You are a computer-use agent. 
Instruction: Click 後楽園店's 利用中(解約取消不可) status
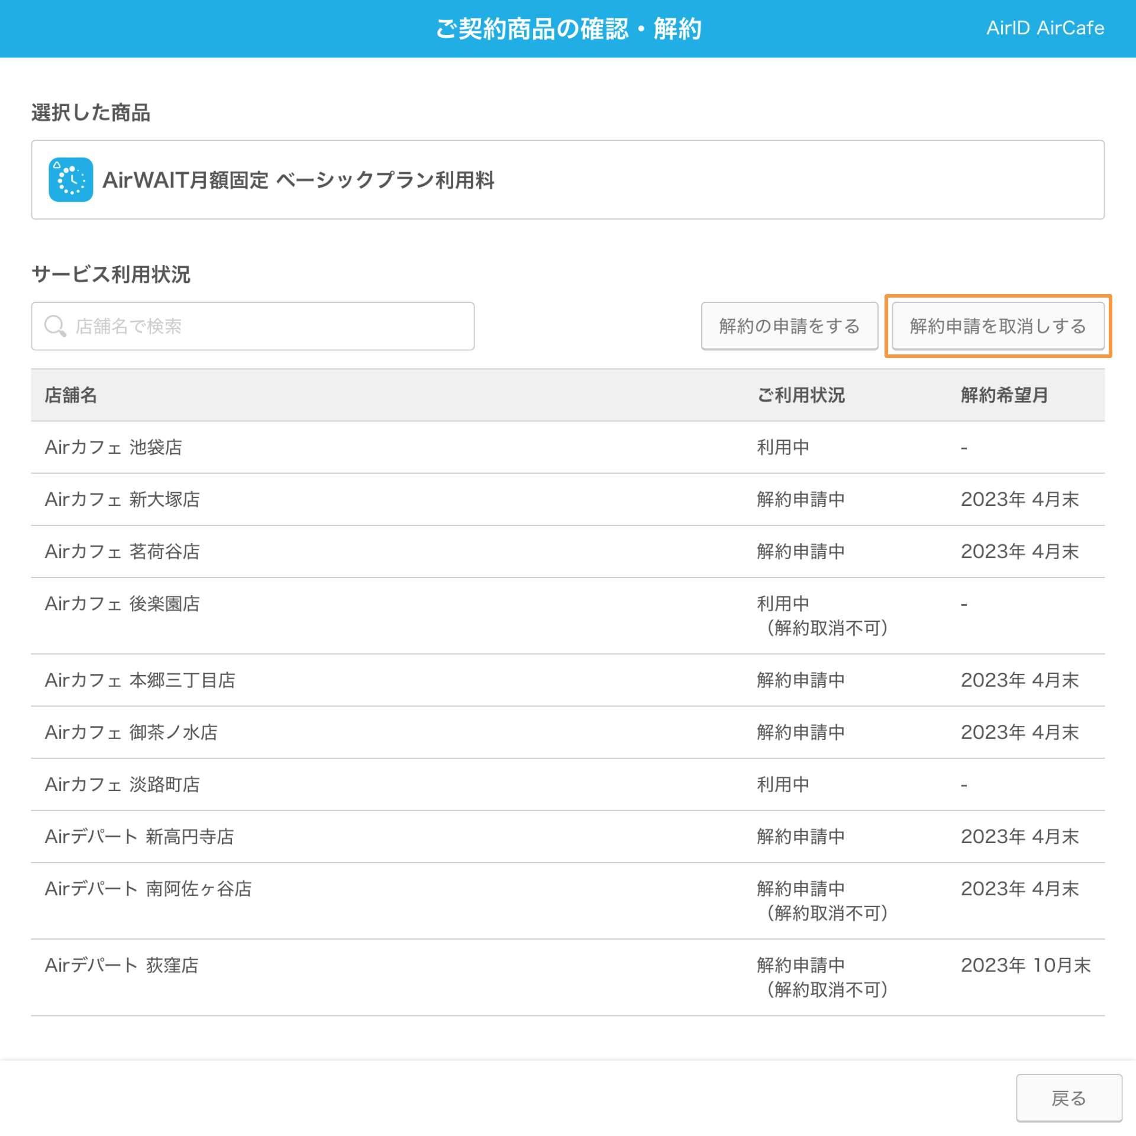tap(822, 616)
